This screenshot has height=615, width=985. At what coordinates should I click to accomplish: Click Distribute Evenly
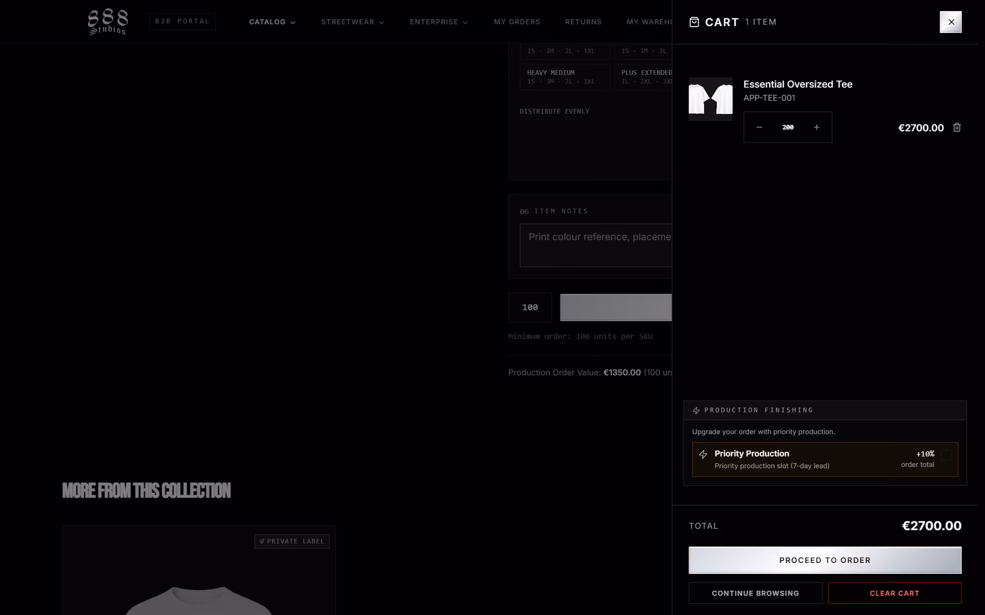tap(554, 111)
